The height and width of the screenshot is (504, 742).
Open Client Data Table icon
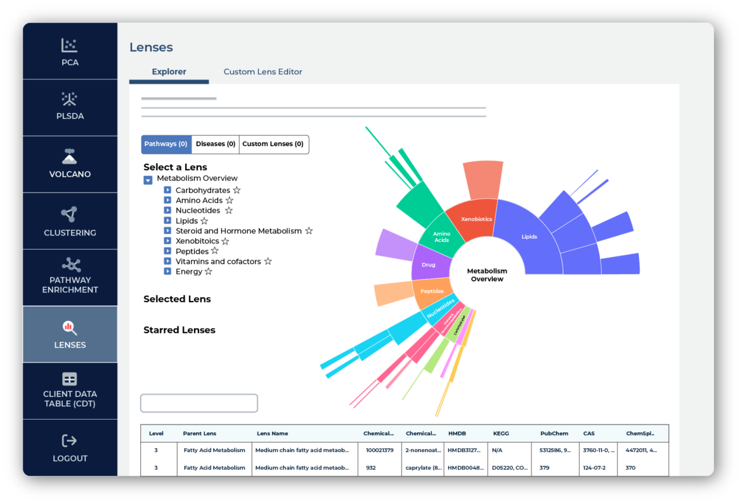[x=70, y=379]
